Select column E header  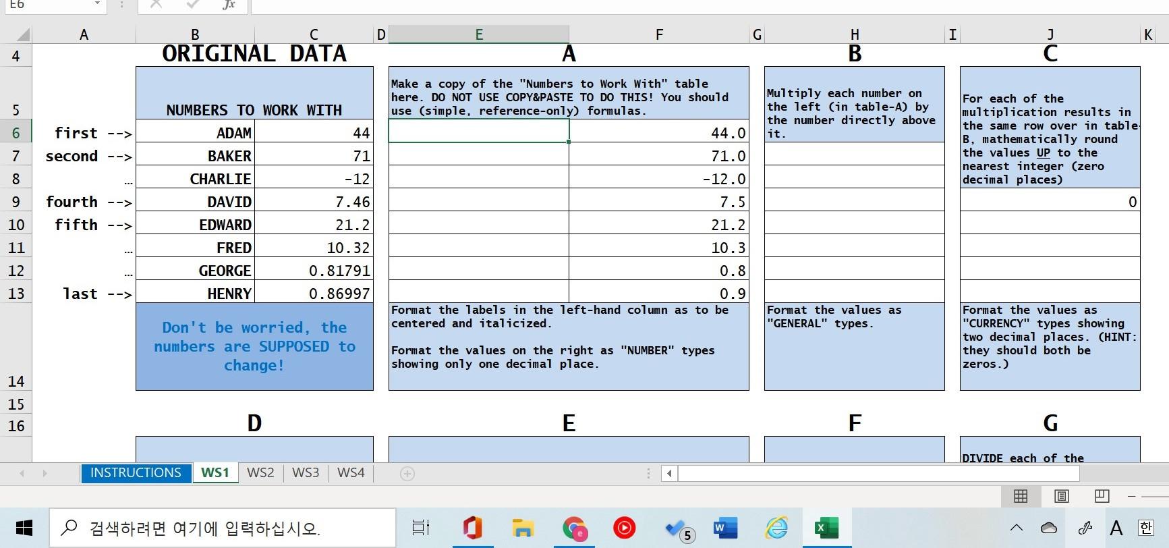pyautogui.click(x=479, y=34)
